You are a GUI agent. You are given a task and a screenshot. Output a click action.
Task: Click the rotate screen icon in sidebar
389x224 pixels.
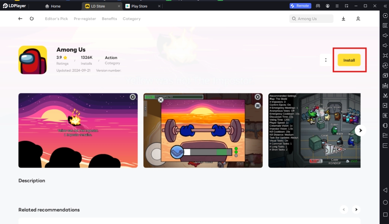coord(385,126)
